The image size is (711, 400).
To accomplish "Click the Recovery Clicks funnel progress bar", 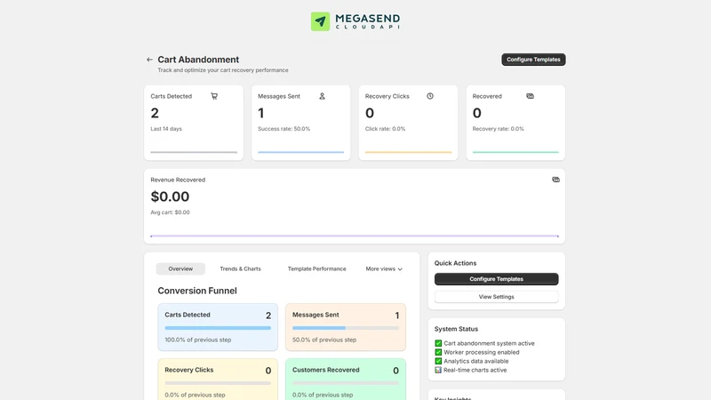I will (218, 383).
